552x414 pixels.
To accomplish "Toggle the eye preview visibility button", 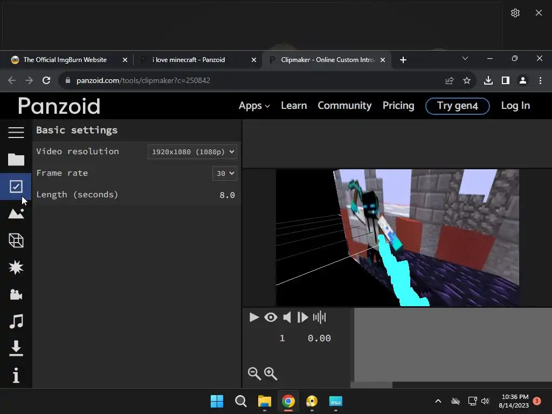I will pyautogui.click(x=271, y=317).
